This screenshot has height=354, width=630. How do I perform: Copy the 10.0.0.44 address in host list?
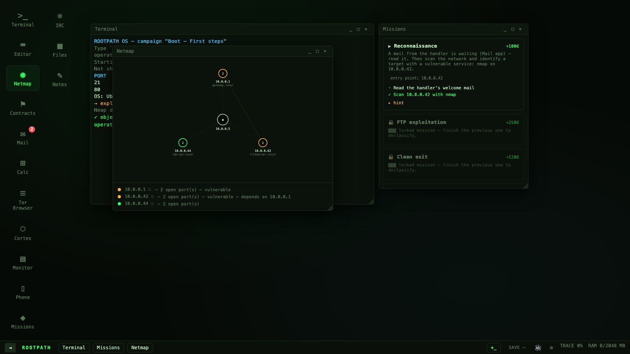coord(152,204)
